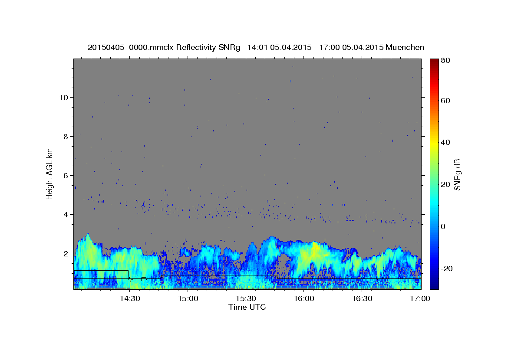Click the 17:00 time tick label
This screenshot has height=347, width=521.
419,299
